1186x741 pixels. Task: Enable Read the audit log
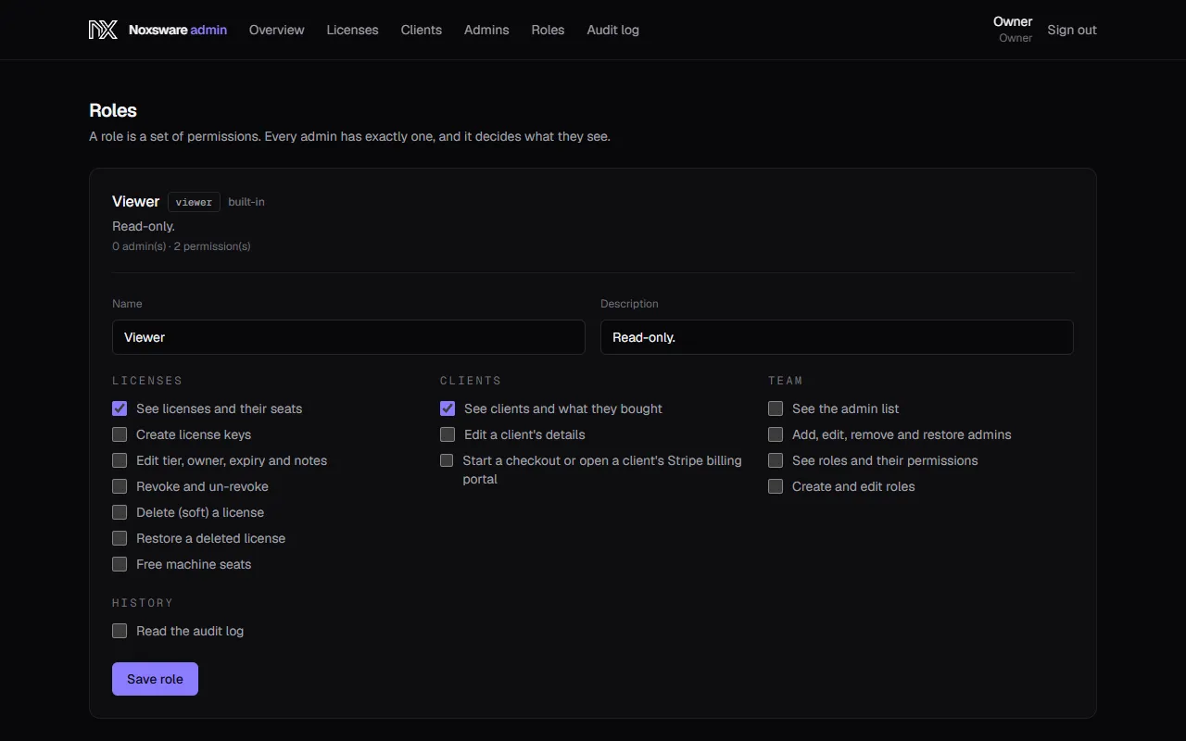coord(120,631)
